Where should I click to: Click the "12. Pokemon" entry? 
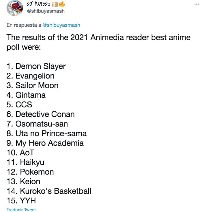coord(30,172)
